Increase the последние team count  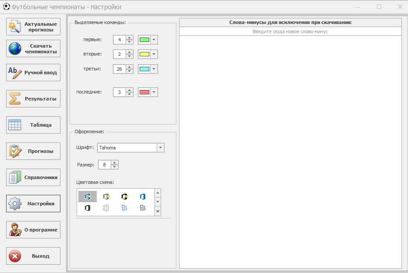[x=129, y=90]
